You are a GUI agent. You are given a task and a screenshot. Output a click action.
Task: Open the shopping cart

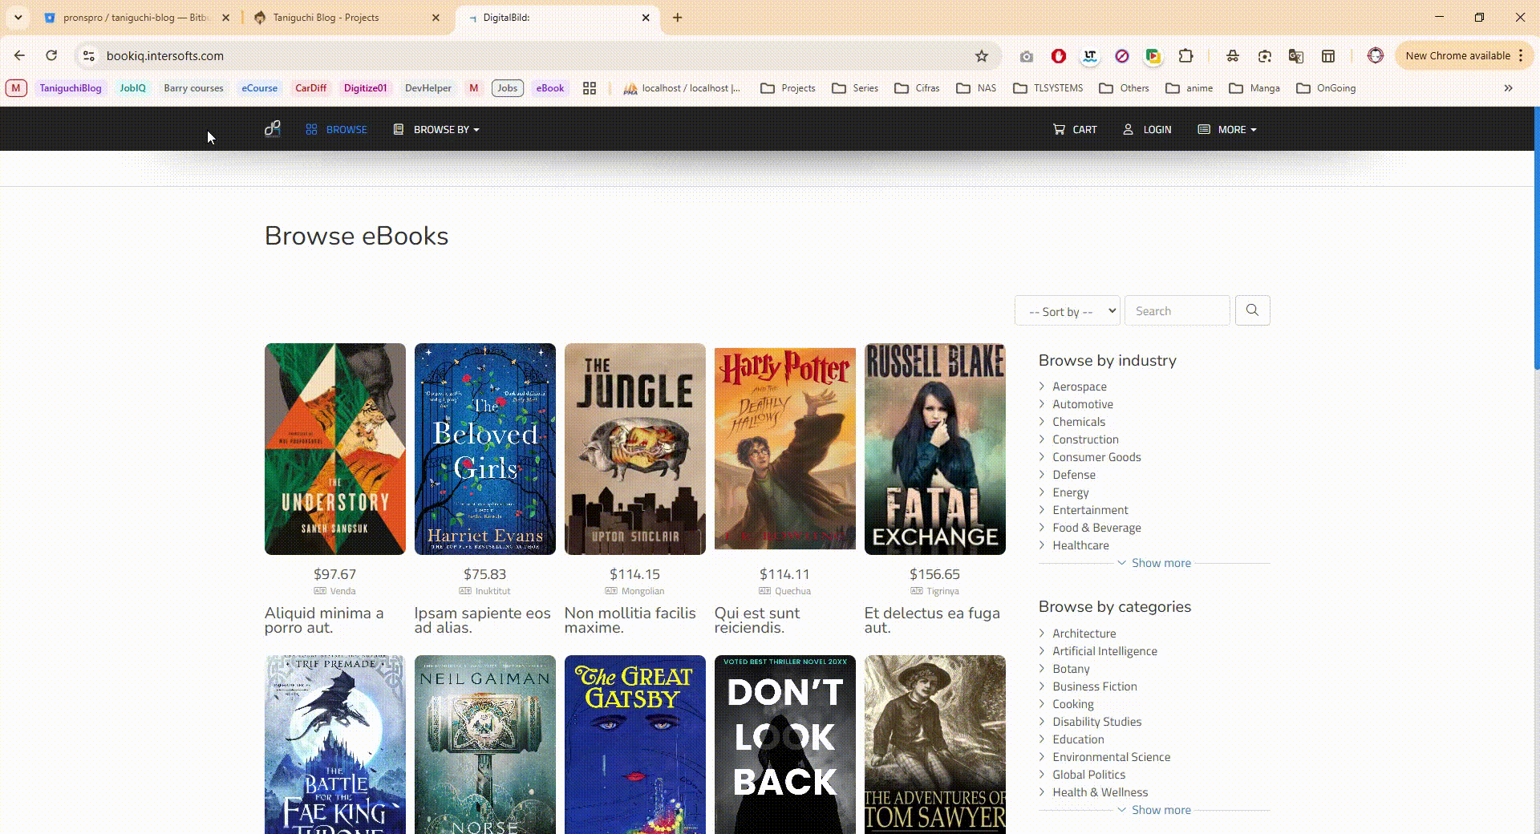[1075, 129]
